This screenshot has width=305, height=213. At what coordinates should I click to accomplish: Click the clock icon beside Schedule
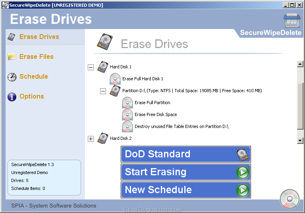pos(12,77)
